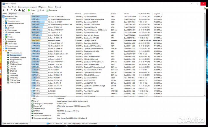Viewport: 208px width, 127px height.
Task: Switch to the Меню sidebar tab
Action: pos(5,14)
